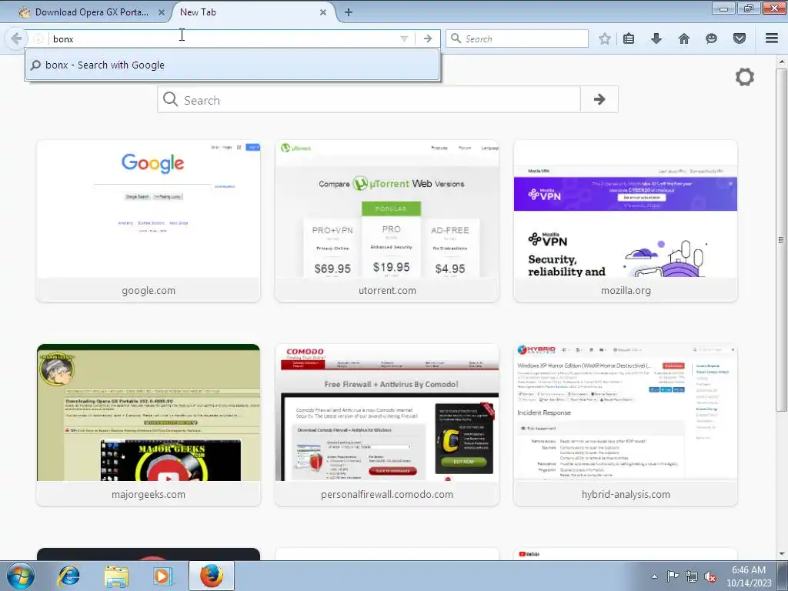
Task: Click the scrollbar down arrow
Action: point(781,554)
